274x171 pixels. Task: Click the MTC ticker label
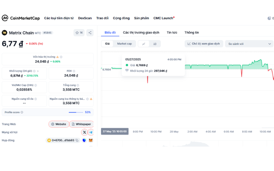pyautogui.click(x=38, y=33)
